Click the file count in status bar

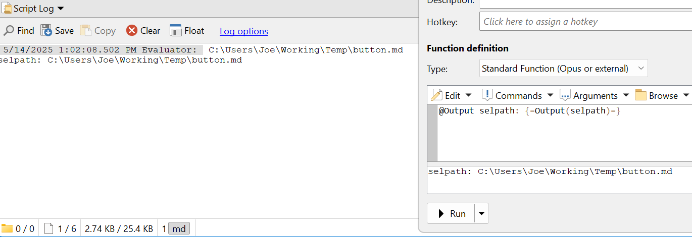[x=61, y=229]
